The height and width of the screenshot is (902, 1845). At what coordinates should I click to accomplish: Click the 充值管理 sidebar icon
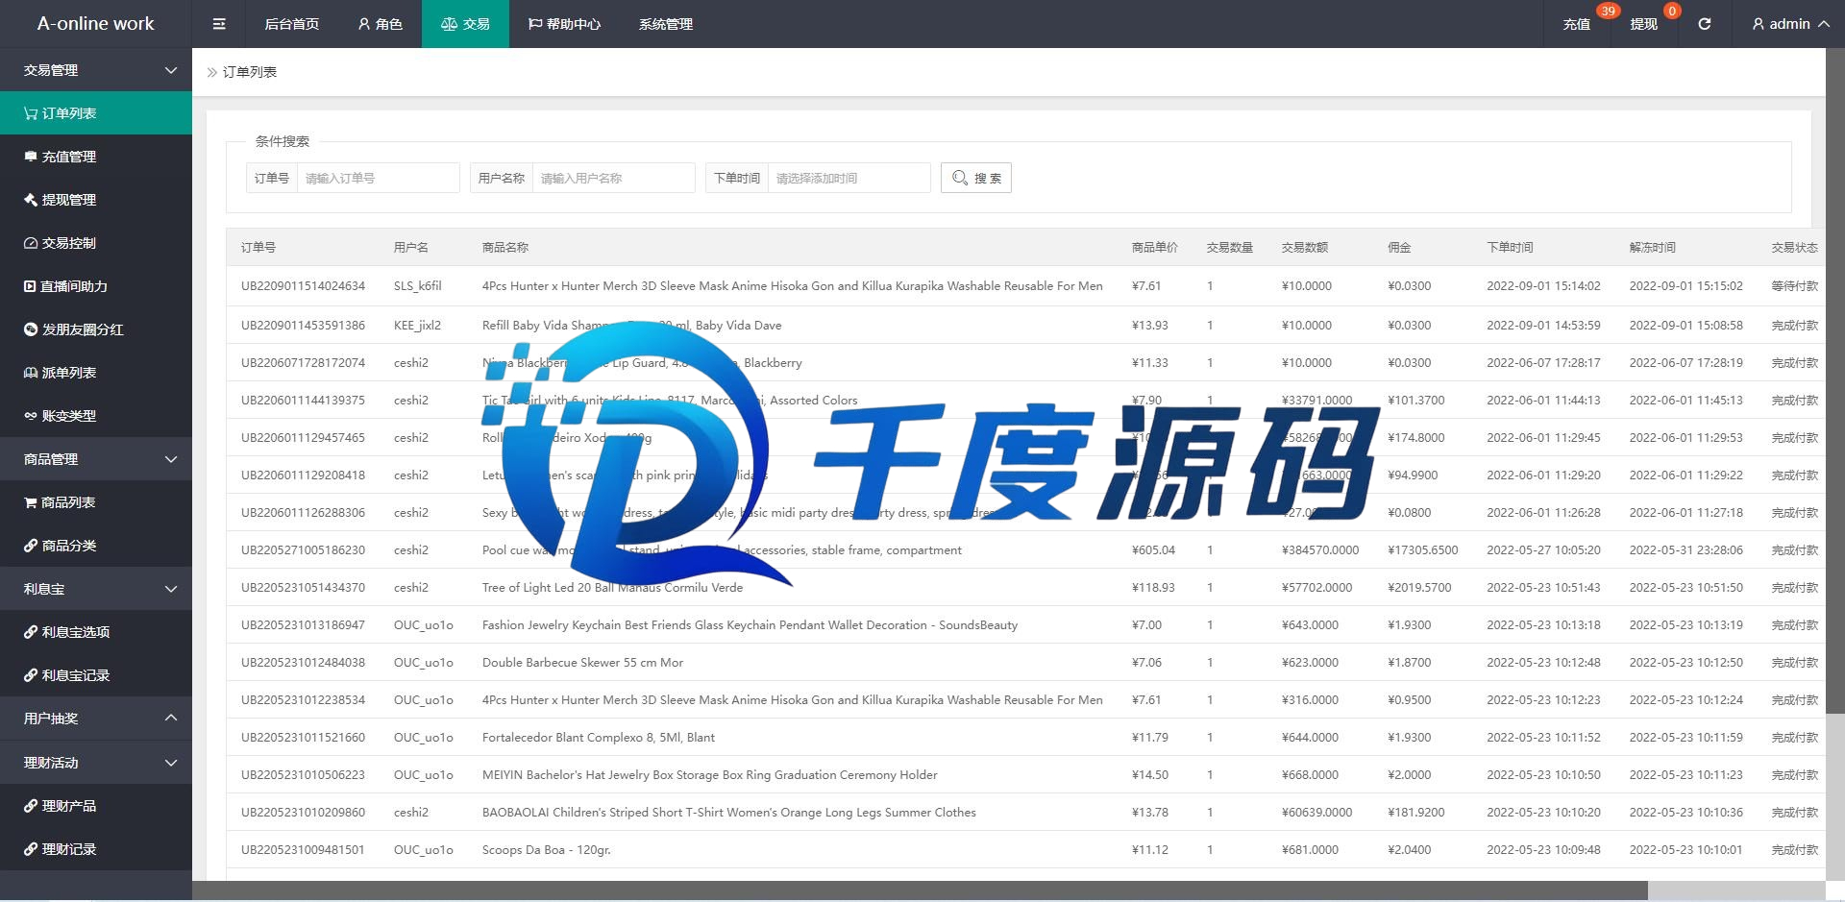coord(31,157)
